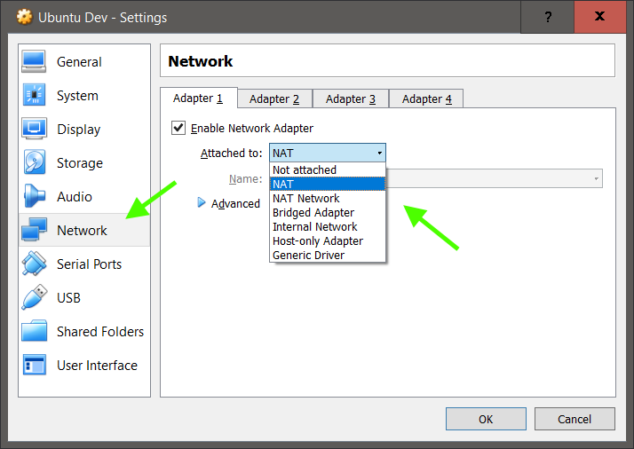634x449 pixels.
Task: Expand the Advanced section triangle
Action: [201, 202]
